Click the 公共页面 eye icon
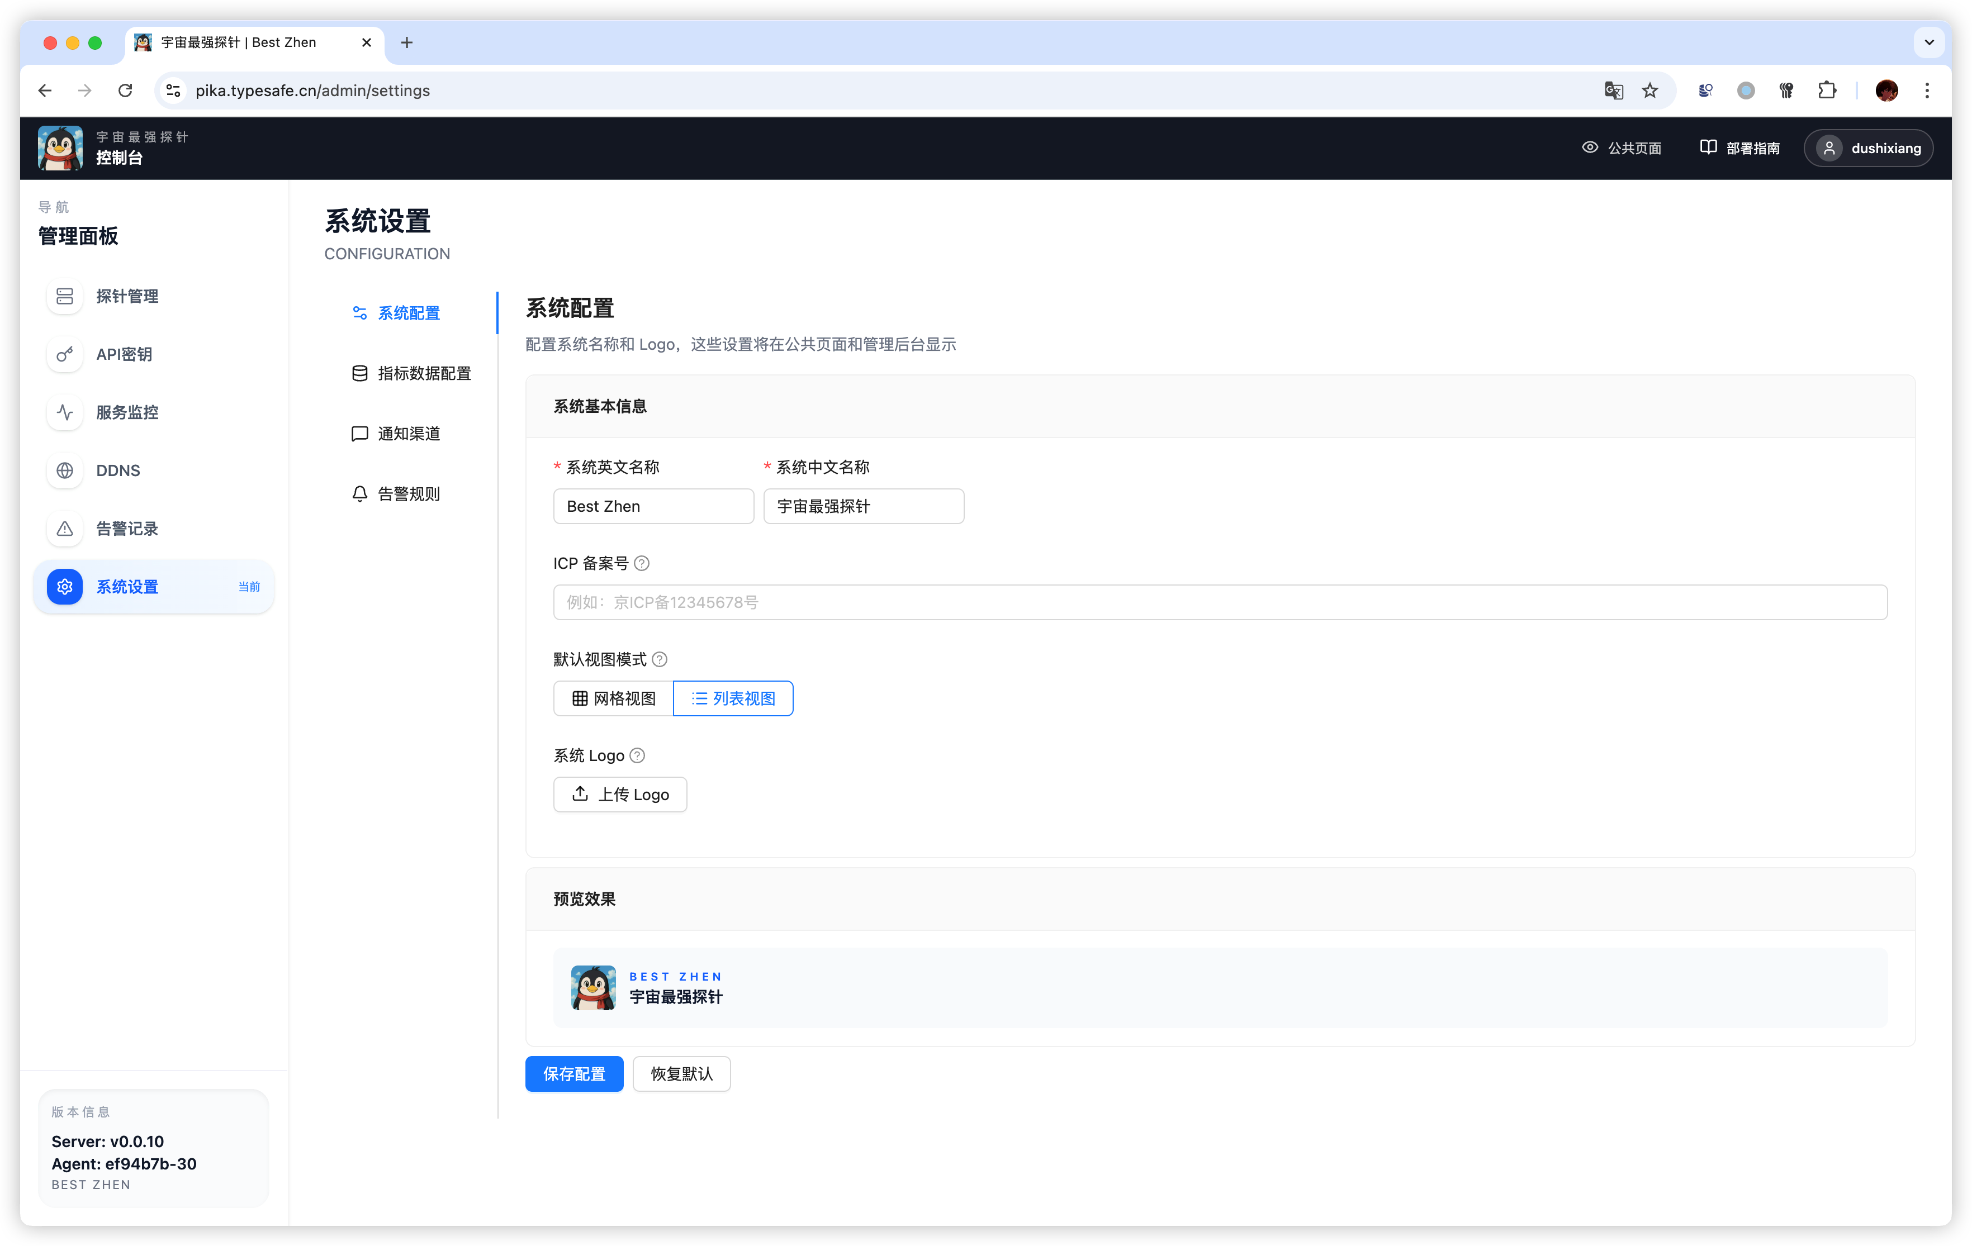The width and height of the screenshot is (1972, 1246). [x=1590, y=148]
